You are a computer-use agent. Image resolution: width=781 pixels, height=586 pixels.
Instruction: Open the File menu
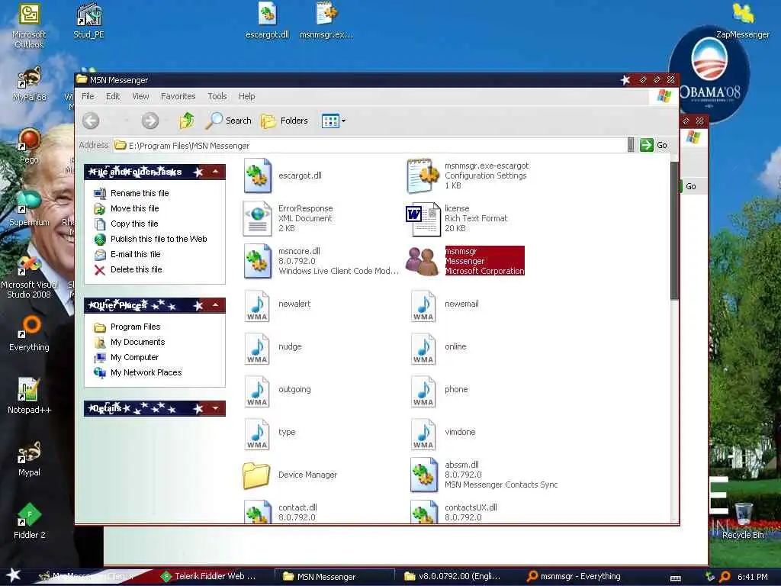88,96
